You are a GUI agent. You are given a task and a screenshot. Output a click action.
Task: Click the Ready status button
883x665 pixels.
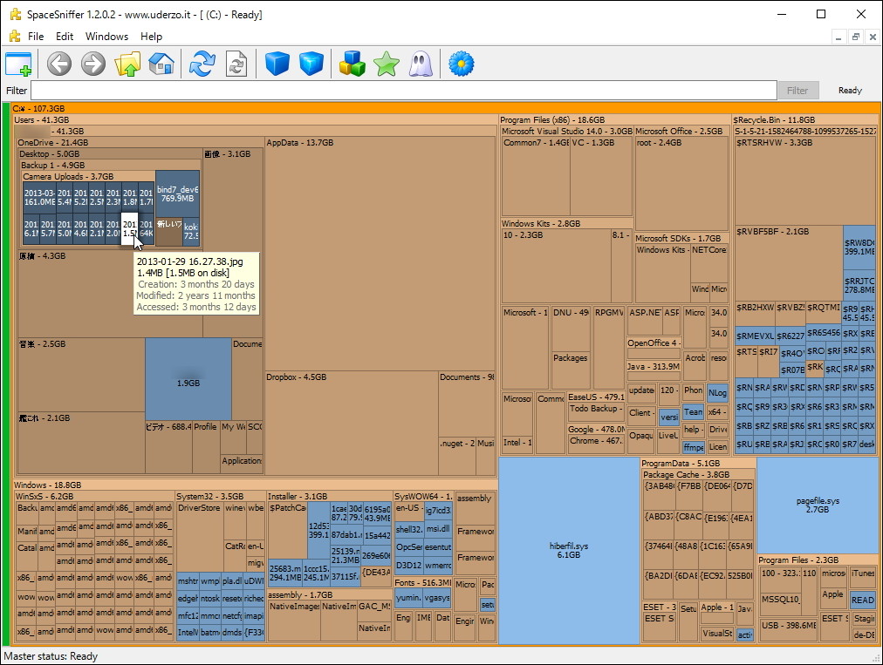850,90
